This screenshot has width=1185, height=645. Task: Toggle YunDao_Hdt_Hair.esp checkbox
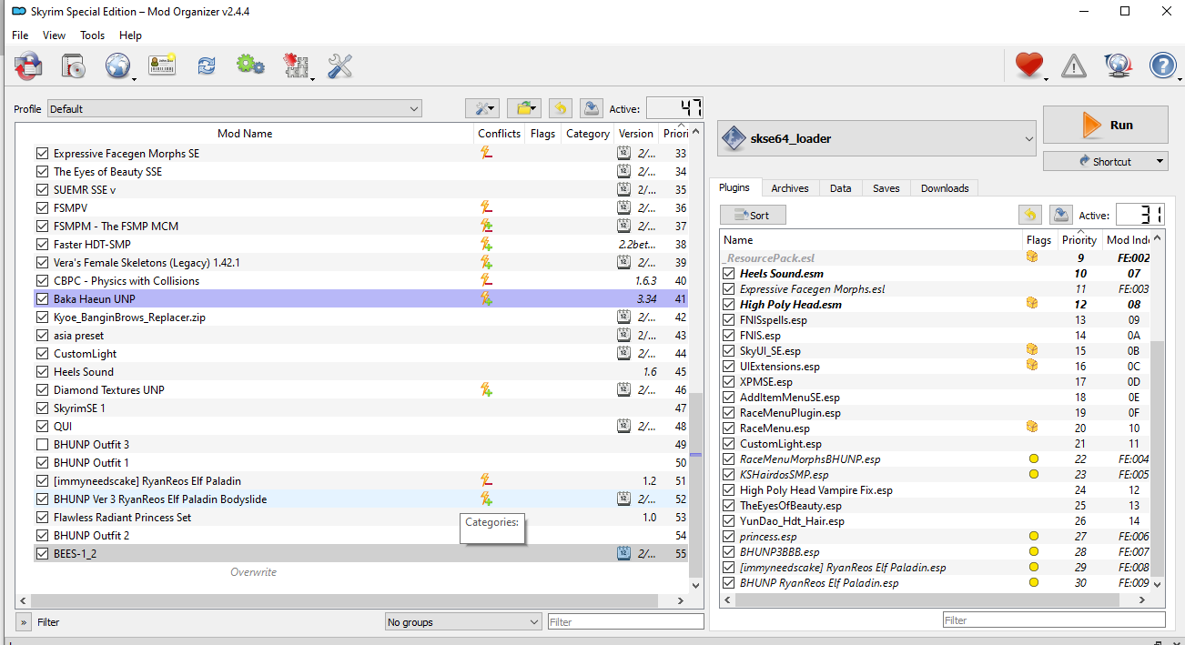[729, 520]
